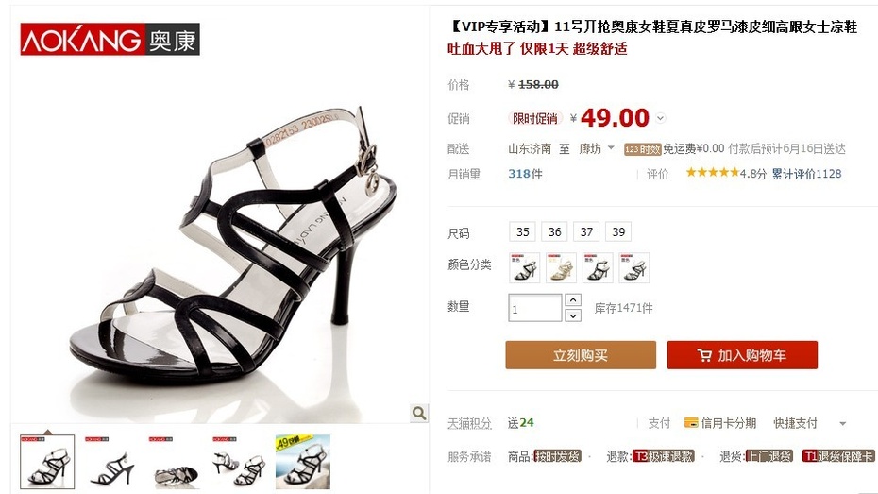This screenshot has height=494, width=878.
Task: Expand the payment methods dropdown arrow
Action: (x=842, y=424)
